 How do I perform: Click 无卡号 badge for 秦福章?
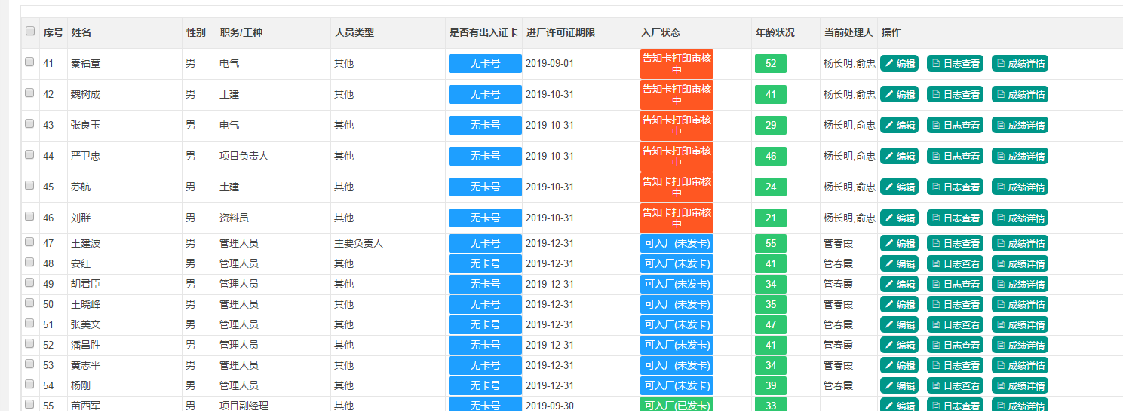coord(485,63)
